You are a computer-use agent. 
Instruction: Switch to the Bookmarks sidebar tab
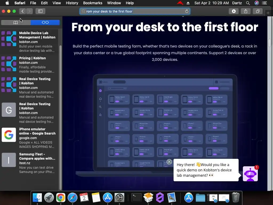click(x=16, y=22)
